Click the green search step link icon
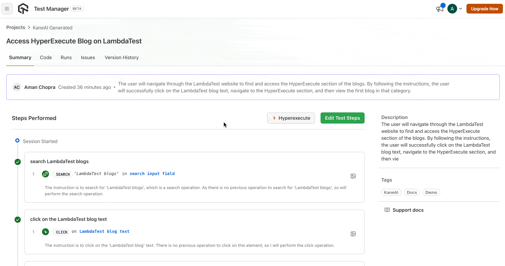Viewport: 505px width, 266px height. point(45,174)
